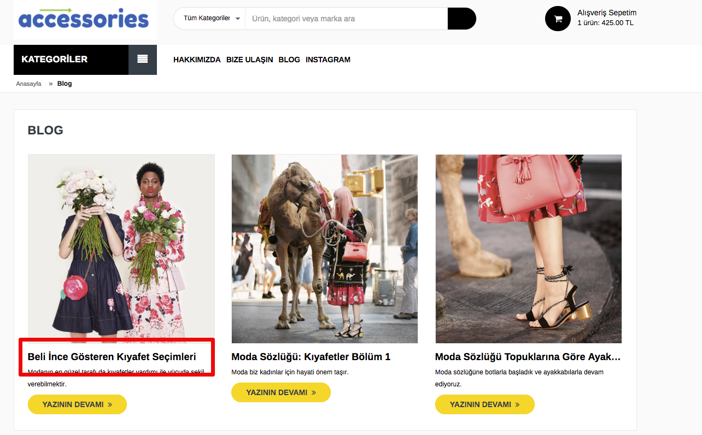Click the accessories site logo

click(84, 19)
